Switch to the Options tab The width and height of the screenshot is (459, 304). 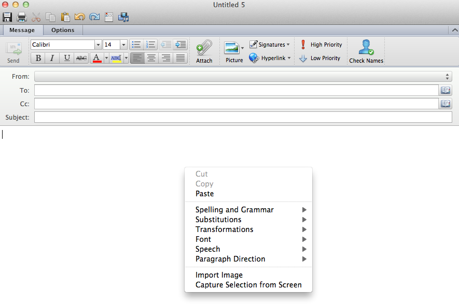coord(63,30)
